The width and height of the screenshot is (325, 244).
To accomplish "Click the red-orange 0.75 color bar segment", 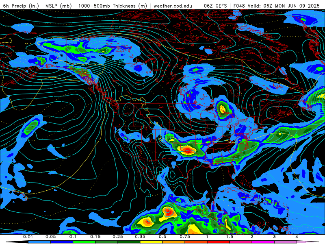I will click(196, 242).
